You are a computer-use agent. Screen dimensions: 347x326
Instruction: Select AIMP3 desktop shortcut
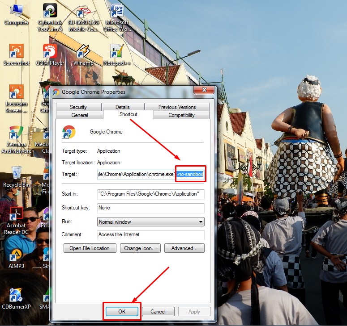[x=17, y=258]
